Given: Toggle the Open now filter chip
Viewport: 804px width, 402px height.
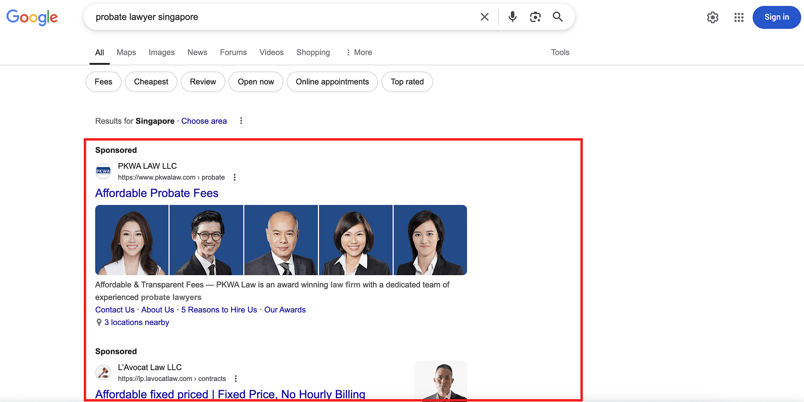Looking at the screenshot, I should [x=255, y=82].
